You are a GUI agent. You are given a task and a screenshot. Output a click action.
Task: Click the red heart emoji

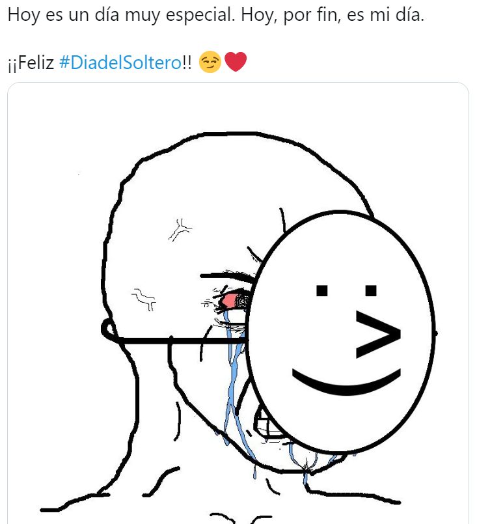point(236,62)
